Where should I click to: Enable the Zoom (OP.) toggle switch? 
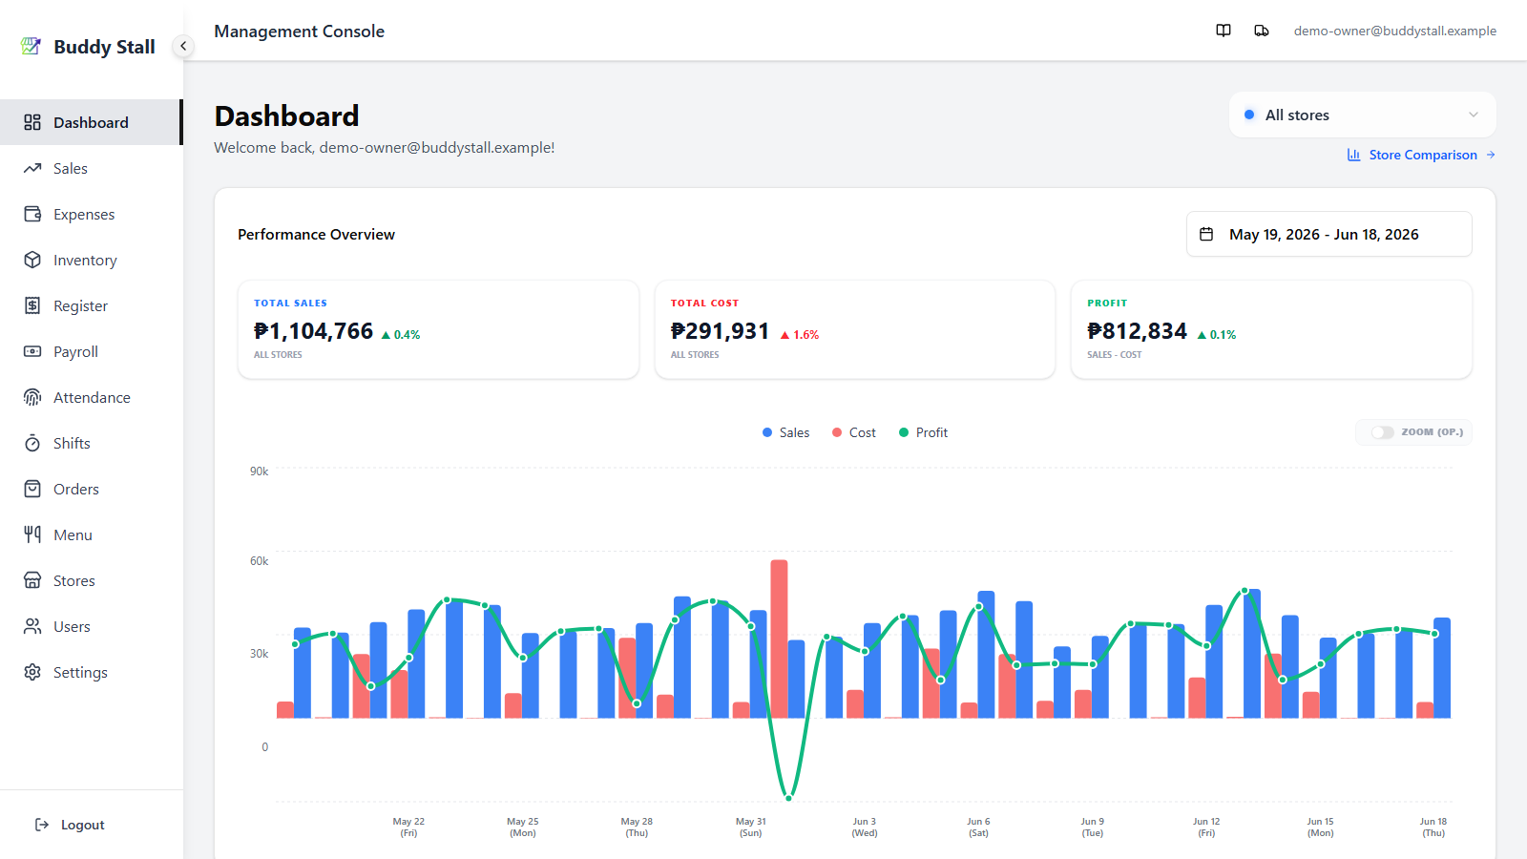(1383, 432)
